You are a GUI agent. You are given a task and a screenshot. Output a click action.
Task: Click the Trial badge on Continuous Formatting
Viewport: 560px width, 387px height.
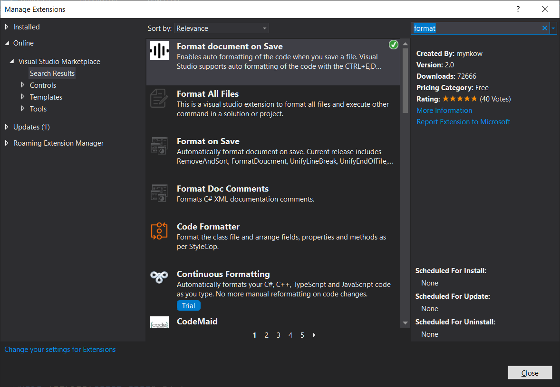click(188, 305)
